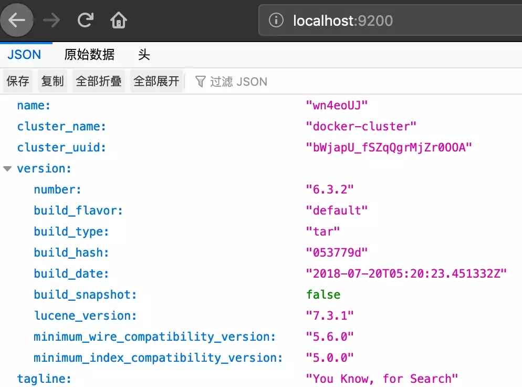This screenshot has height=387, width=522.
Task: Click the build_snapshot false value
Action: pyautogui.click(x=323, y=294)
